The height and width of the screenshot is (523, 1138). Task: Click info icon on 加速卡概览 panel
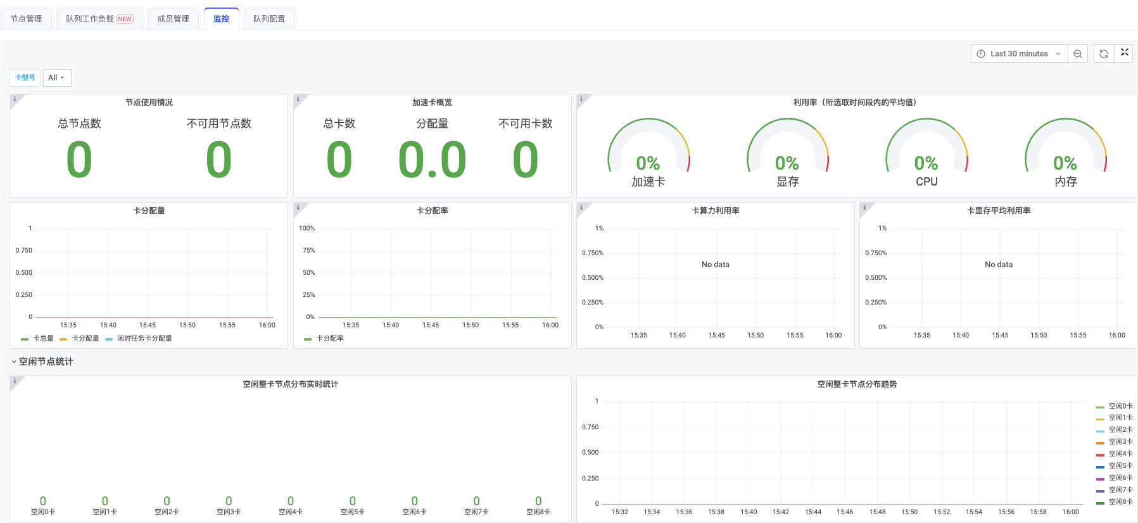point(298,99)
